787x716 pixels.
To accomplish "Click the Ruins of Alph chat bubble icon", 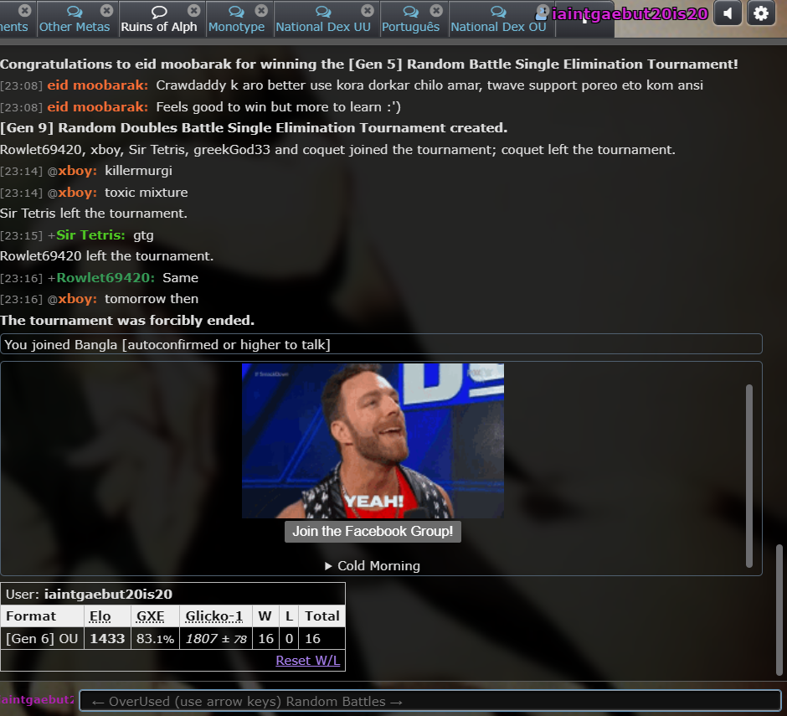I will (x=159, y=11).
